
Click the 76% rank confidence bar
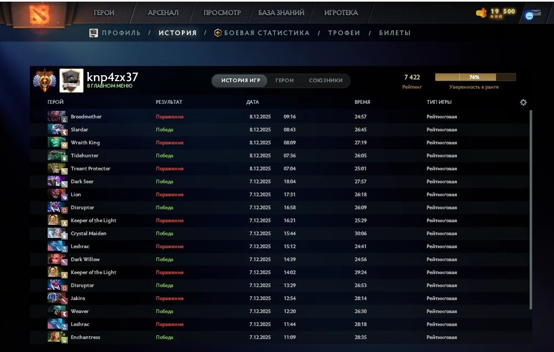pyautogui.click(x=475, y=77)
